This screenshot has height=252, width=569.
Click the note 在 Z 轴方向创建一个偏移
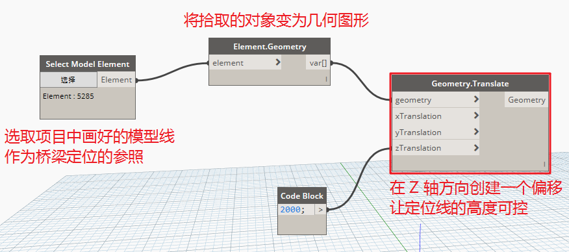pos(476,188)
